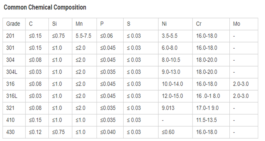Screen dimensions: 265x141
Task: Click the 9.013 nickel cell
Action: coord(168,108)
